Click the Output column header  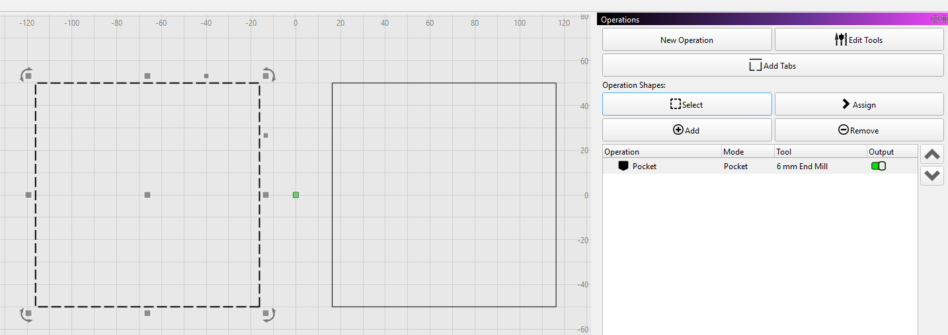click(892, 152)
